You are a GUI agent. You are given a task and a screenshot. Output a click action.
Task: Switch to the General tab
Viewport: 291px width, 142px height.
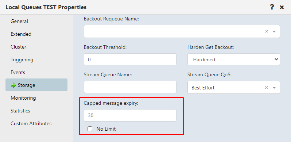coord(19,22)
